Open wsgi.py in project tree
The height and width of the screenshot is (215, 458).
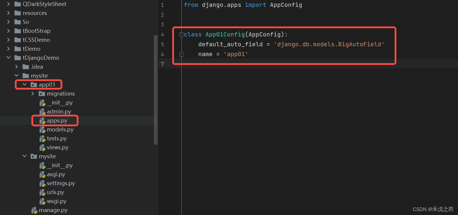pos(57,201)
